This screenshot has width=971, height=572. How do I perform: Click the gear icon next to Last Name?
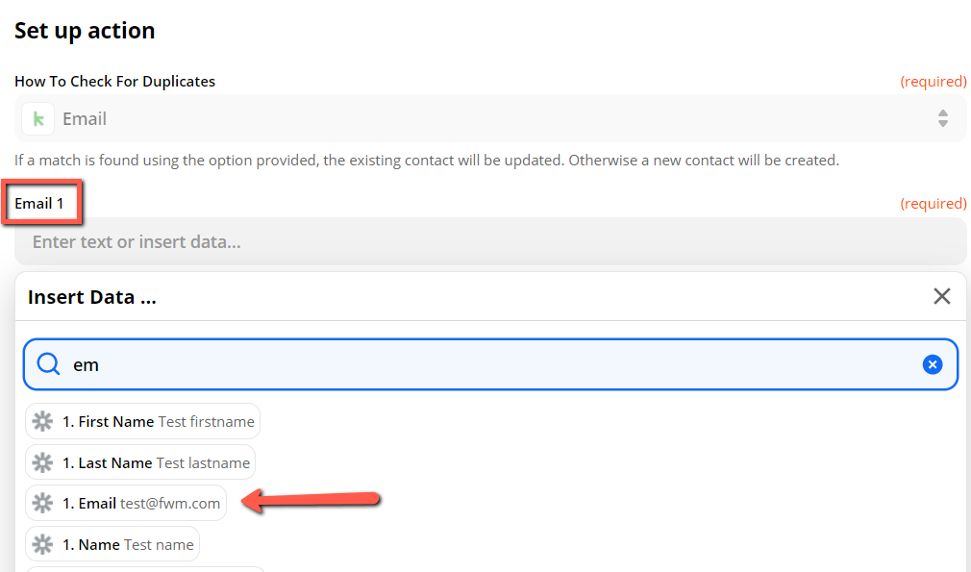42,462
